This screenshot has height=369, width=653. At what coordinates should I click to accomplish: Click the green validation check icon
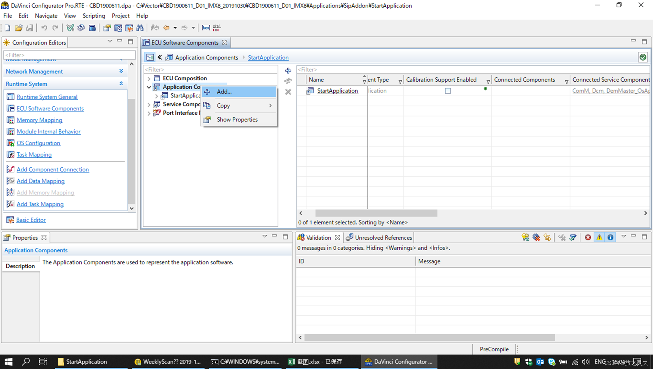[x=643, y=57]
